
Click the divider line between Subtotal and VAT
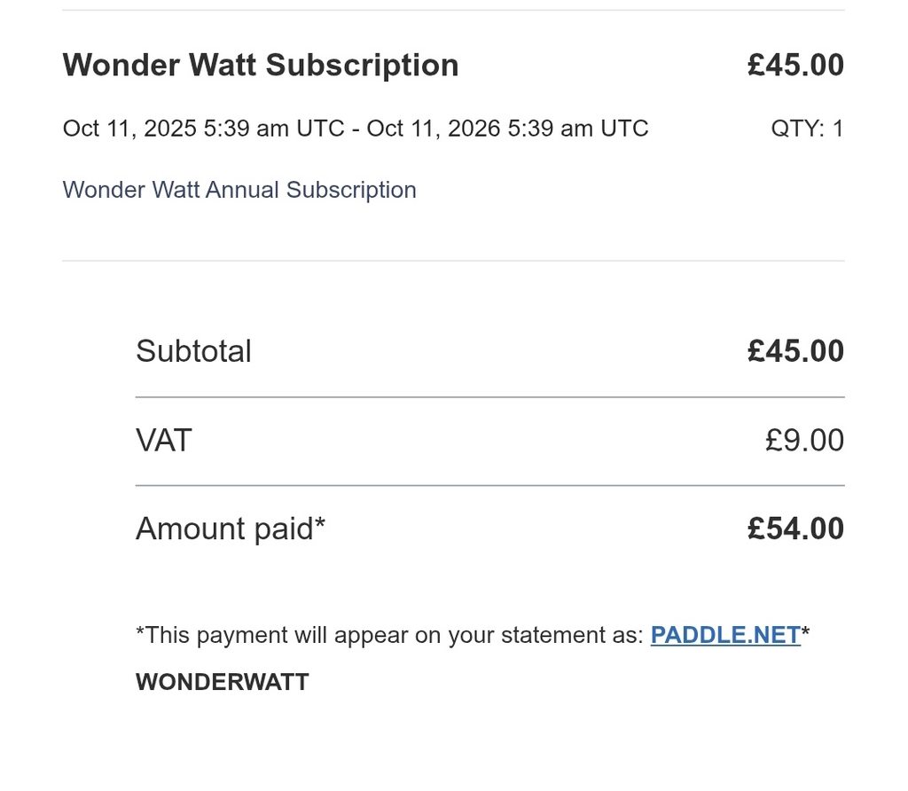pos(489,397)
